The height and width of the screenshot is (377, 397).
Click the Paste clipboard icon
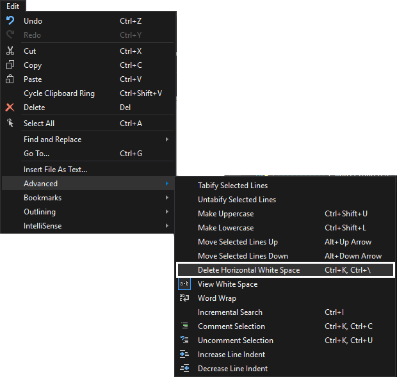pyautogui.click(x=10, y=79)
